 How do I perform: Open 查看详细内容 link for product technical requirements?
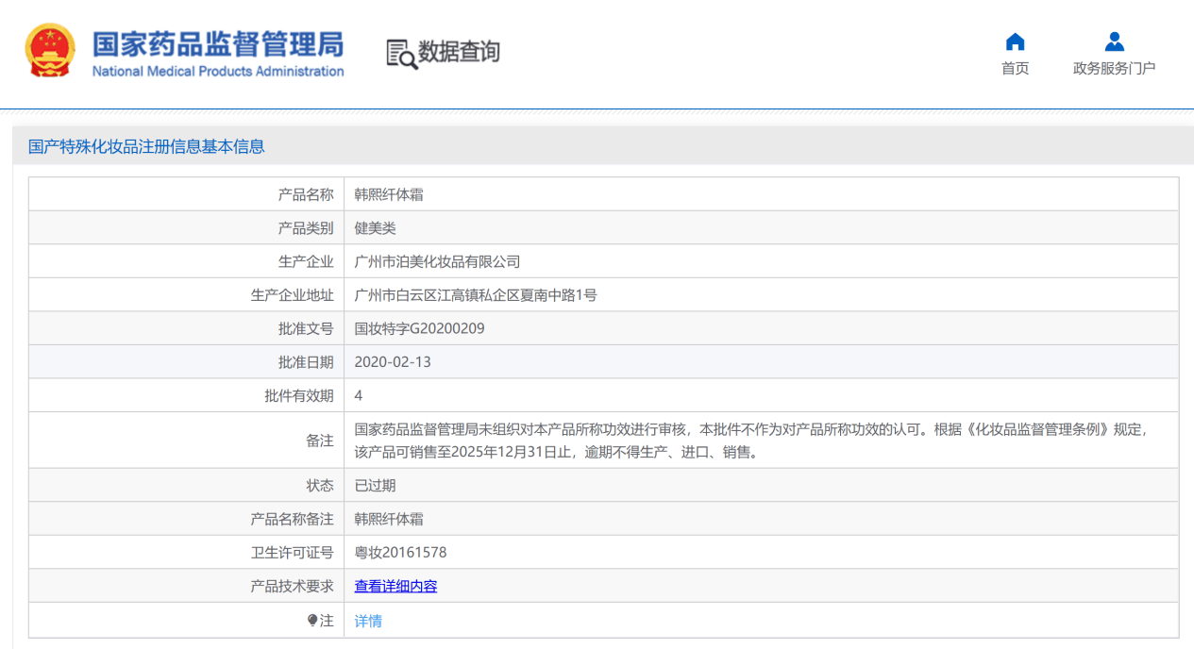(395, 586)
